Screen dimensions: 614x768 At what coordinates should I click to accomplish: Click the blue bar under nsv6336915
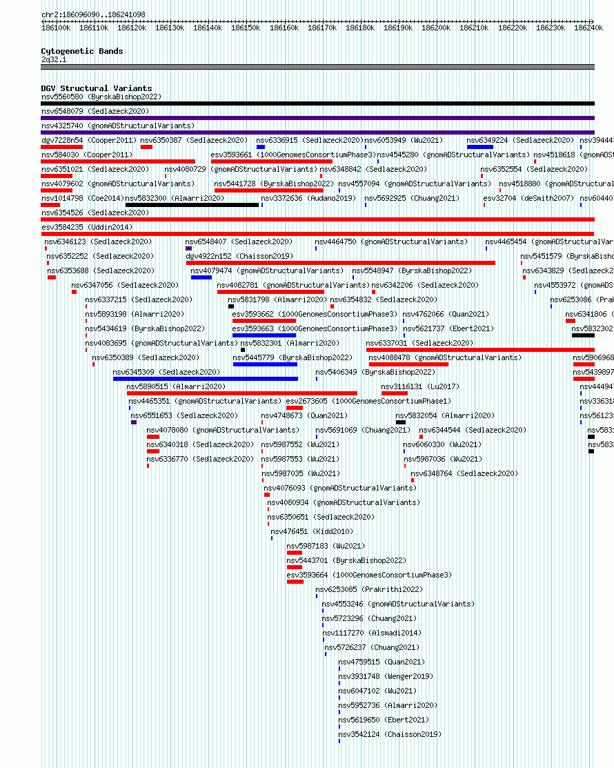pos(261,147)
